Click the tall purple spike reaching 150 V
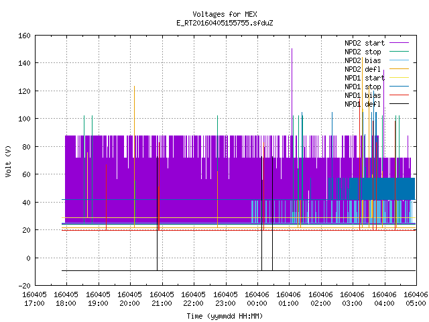The width and height of the screenshot is (429, 322). click(x=292, y=92)
